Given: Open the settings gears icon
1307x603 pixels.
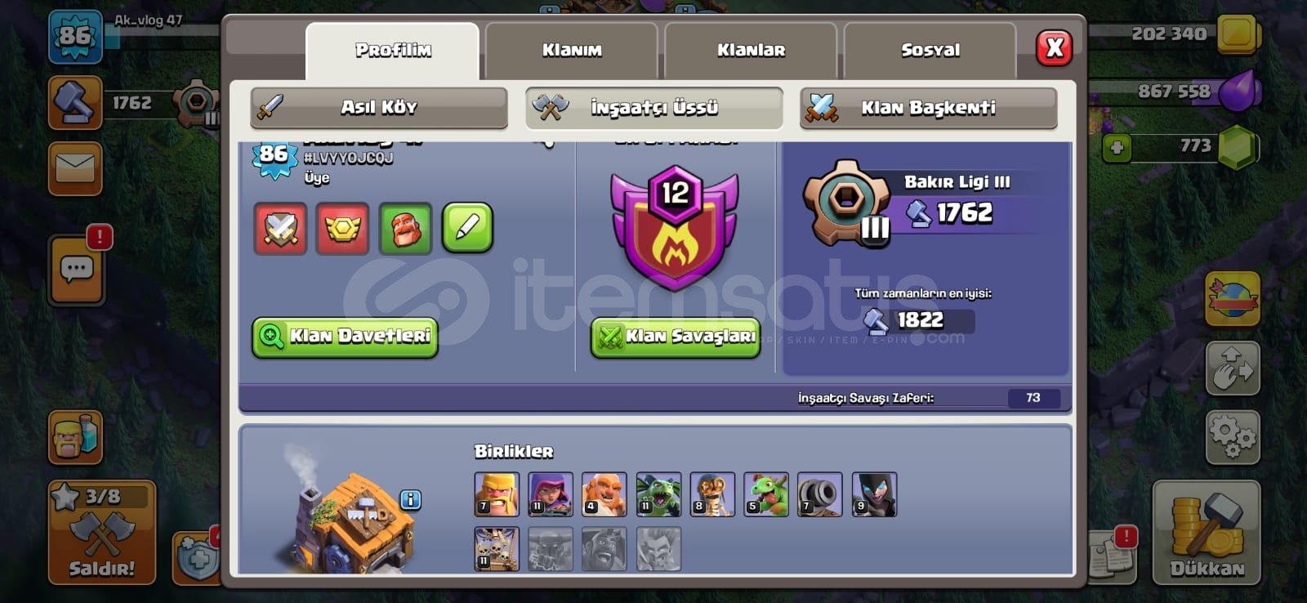Looking at the screenshot, I should click(1233, 437).
